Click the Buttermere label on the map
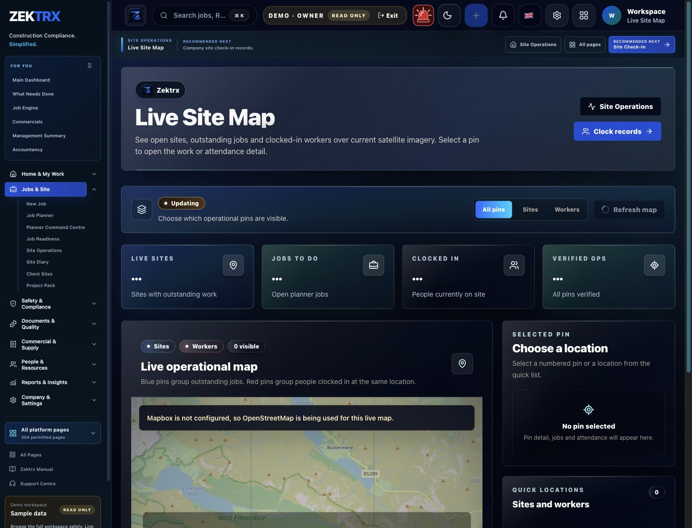692x528 pixels. coord(340,447)
